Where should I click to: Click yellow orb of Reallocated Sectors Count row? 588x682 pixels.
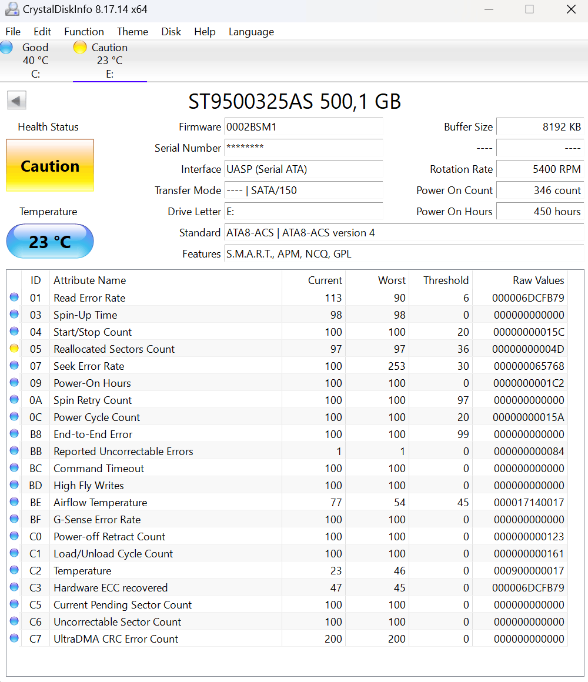[x=14, y=349]
